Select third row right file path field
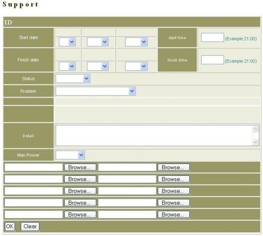Viewport: 263px width, 236px height. point(127,191)
